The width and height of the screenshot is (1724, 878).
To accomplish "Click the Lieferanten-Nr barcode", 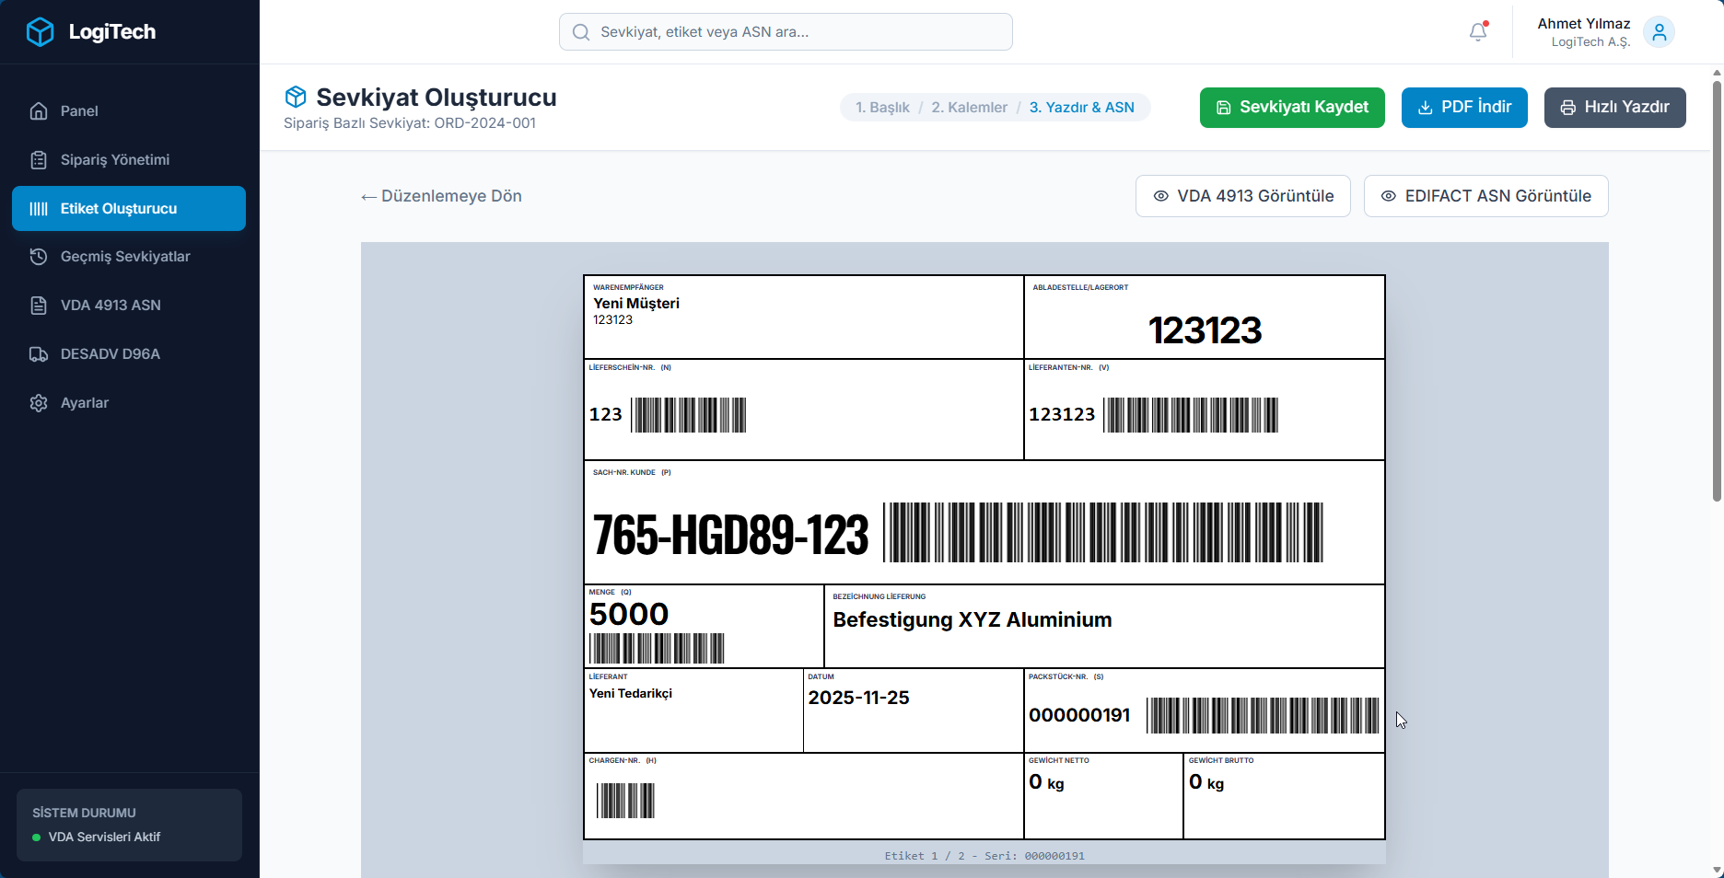I will [x=1191, y=415].
